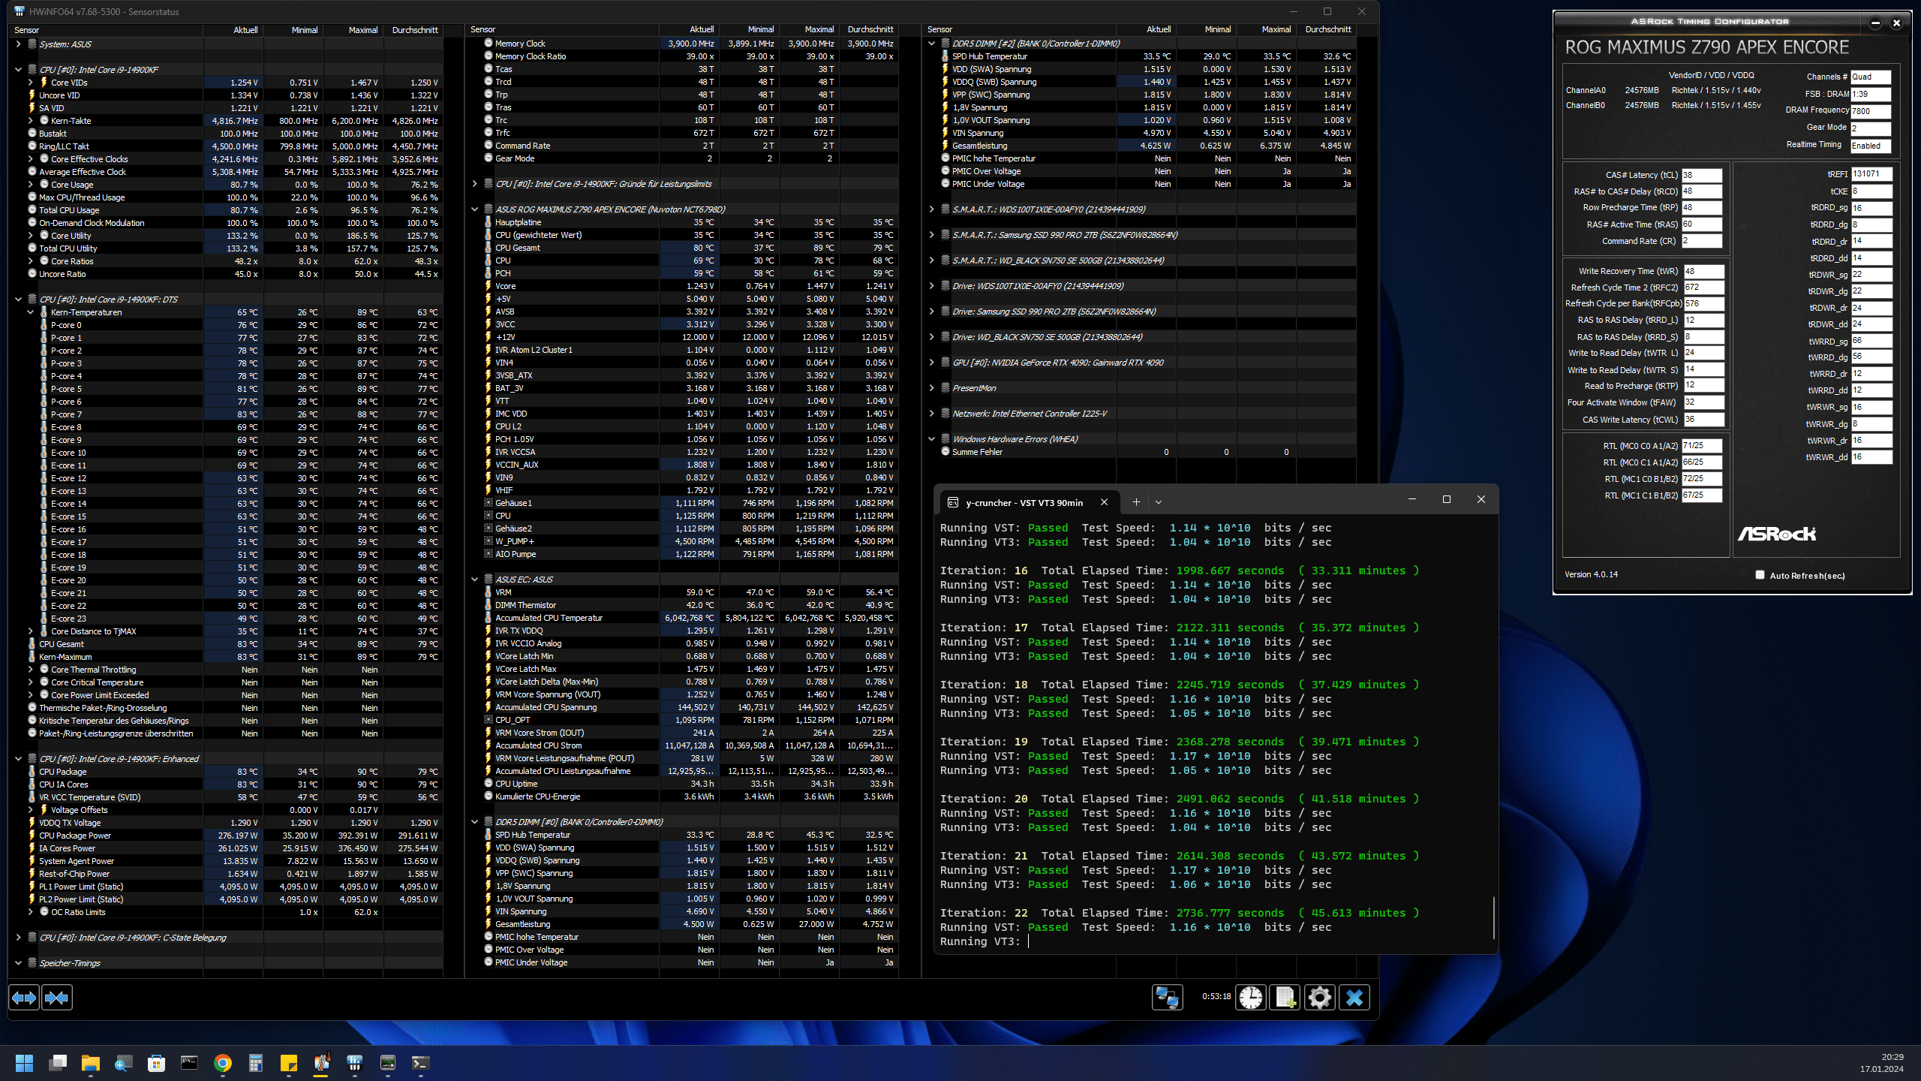Screen dimensions: 1921x1081
Task: Expand GPU [#0] NVIDIA GeForce RTX 4090 section
Action: (x=932, y=363)
